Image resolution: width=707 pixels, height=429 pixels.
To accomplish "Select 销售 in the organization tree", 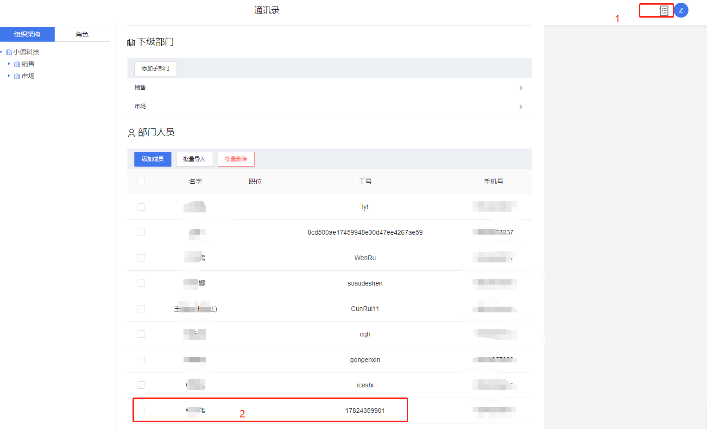I will 28,64.
